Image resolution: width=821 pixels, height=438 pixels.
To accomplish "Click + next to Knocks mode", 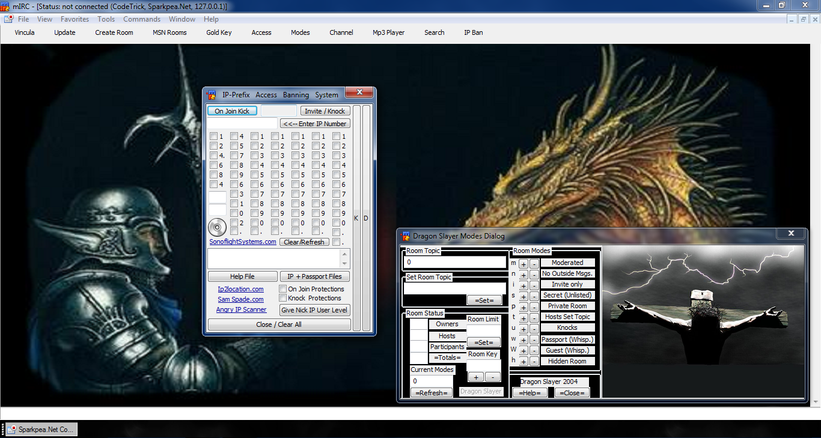I will [x=523, y=329].
